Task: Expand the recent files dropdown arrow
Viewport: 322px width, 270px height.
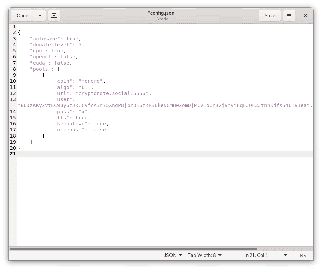Action: [40, 16]
